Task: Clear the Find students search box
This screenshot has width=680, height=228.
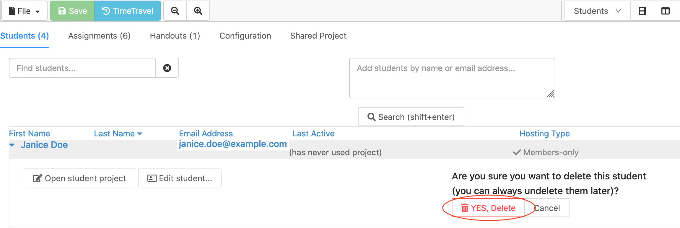Action: pos(167,68)
